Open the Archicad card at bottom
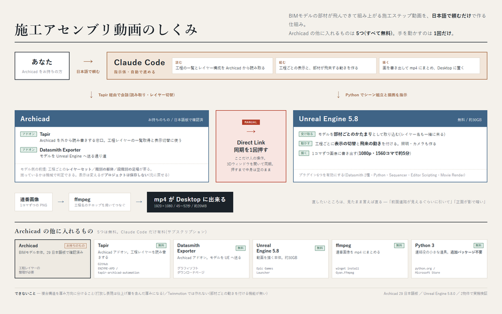This screenshot has width=502, height=314. pos(52,259)
